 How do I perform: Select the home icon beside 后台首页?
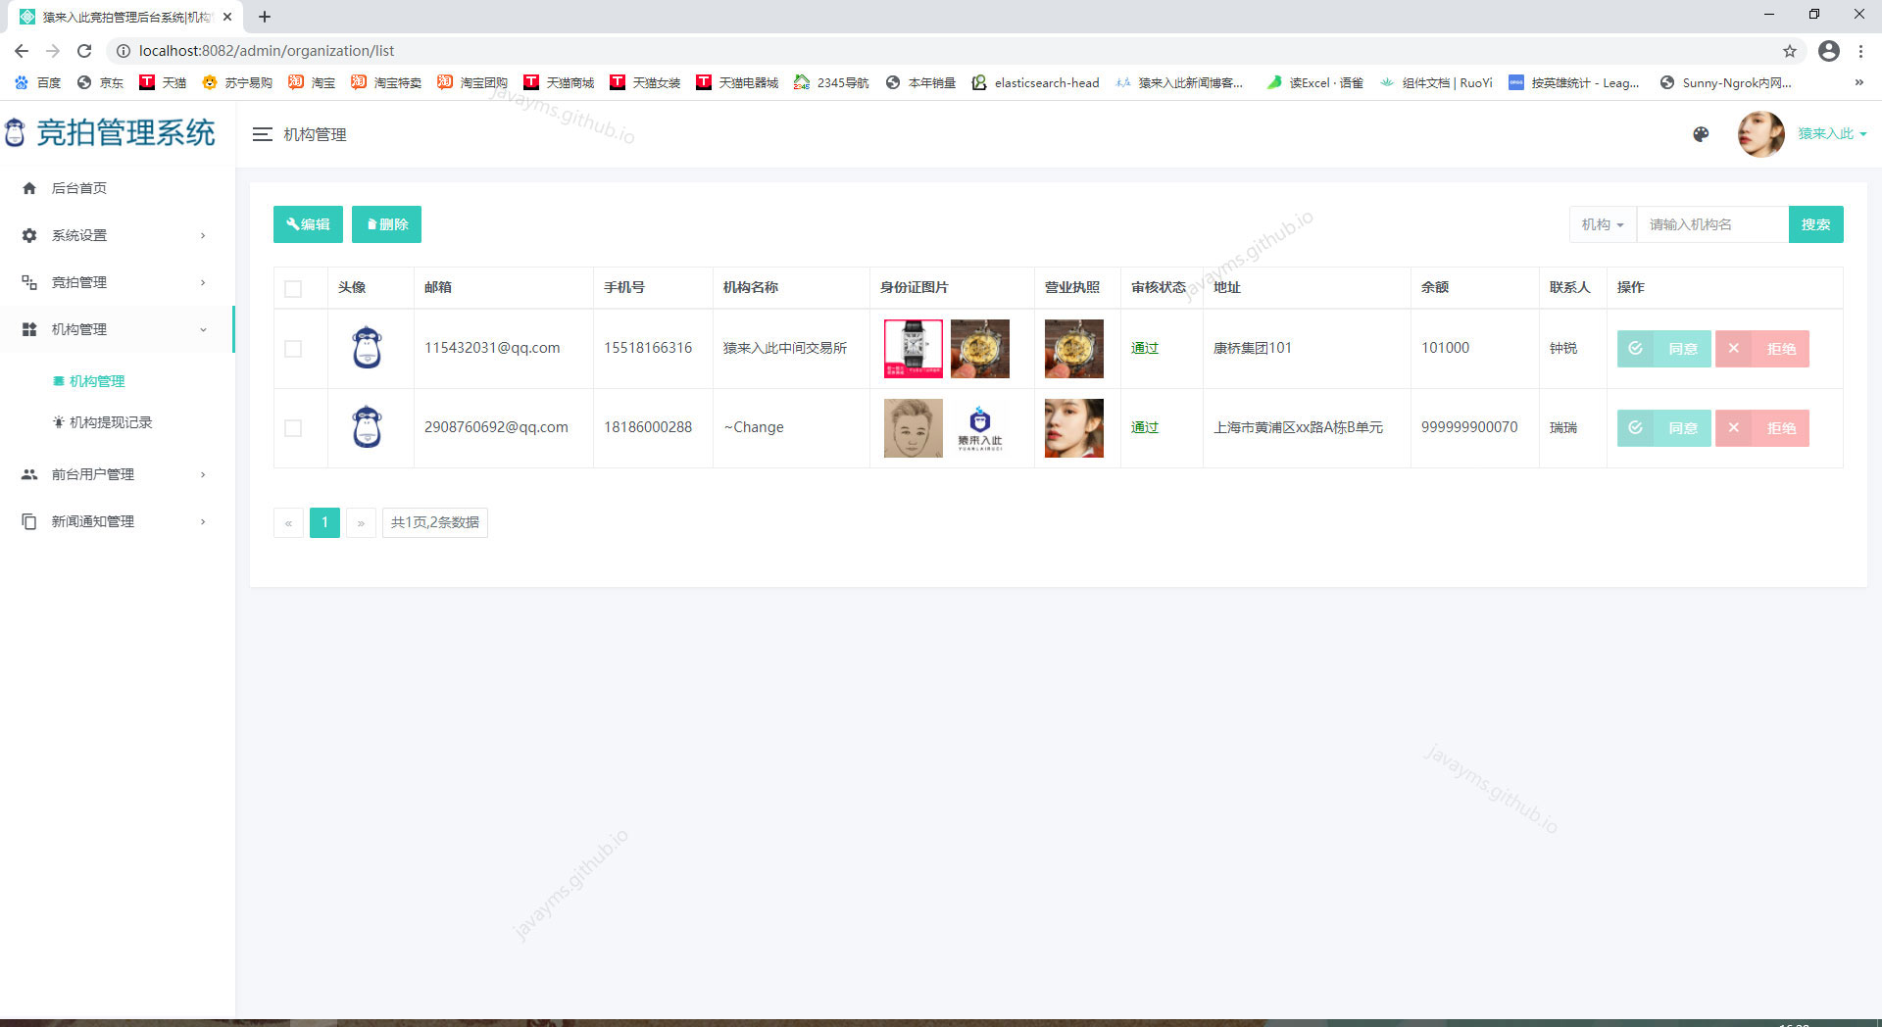point(29,187)
